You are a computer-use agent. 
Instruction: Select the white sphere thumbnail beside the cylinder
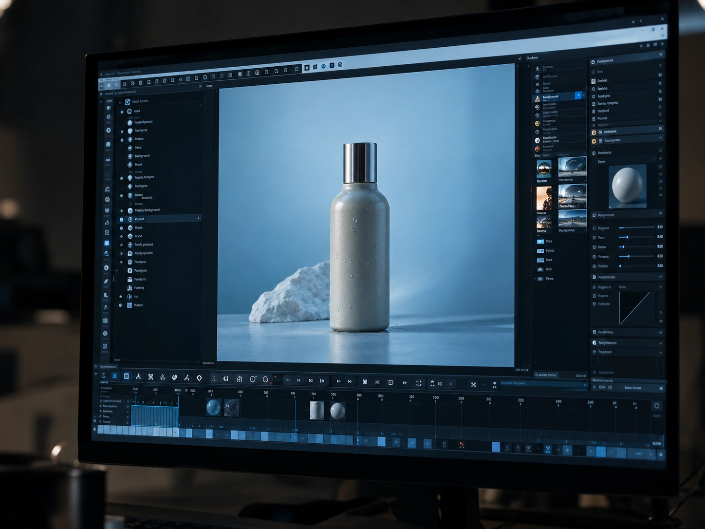pos(337,411)
